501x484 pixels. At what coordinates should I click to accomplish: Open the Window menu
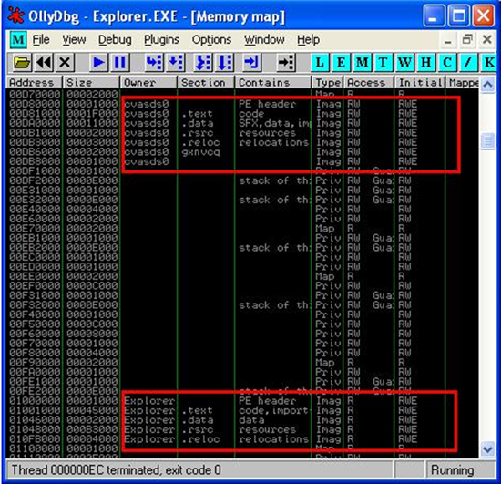coord(264,40)
